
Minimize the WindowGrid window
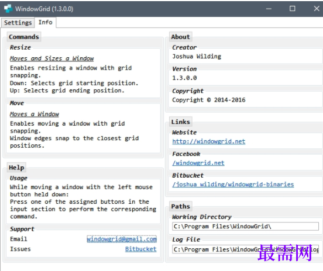269,9
